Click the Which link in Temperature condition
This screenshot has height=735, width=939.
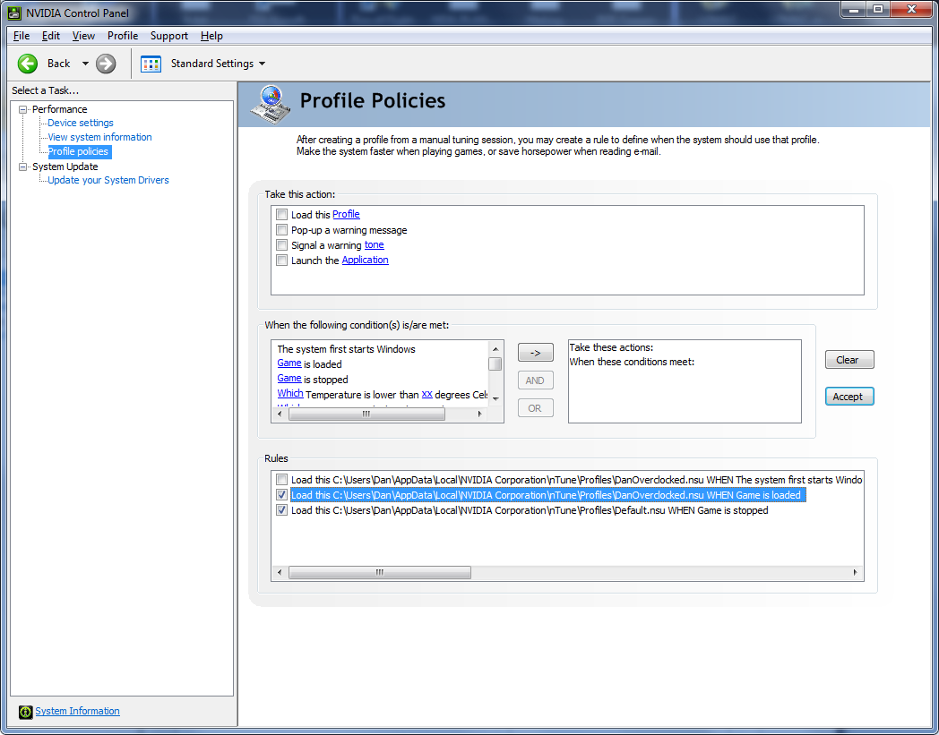click(289, 394)
